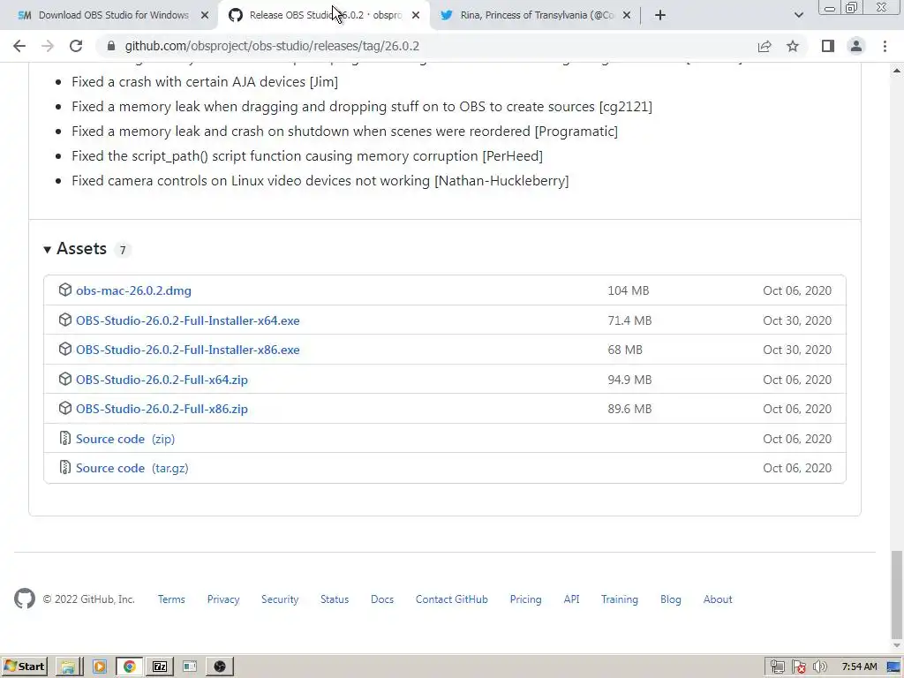This screenshot has height=678, width=904.
Task: Open the Status footer link
Action: click(x=335, y=599)
